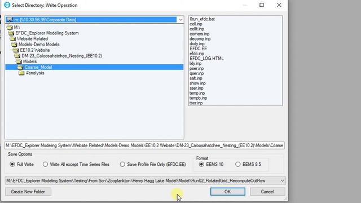Image resolution: width=361 pixels, height=203 pixels.
Task: Click EFDC_LOG.HTML in file list
Action: (206, 59)
